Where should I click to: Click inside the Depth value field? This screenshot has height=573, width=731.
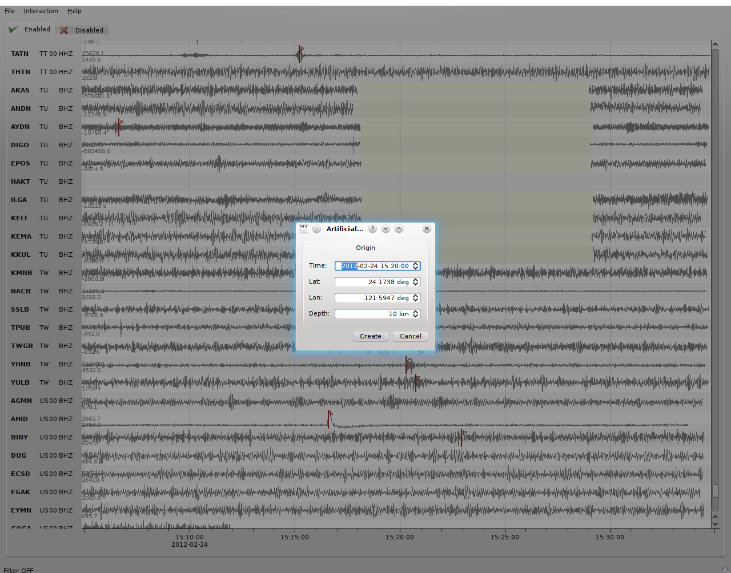tap(373, 314)
